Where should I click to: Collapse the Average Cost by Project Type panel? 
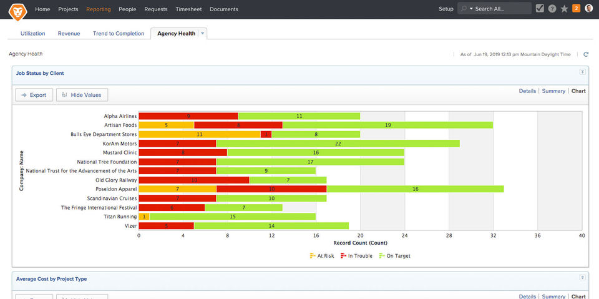click(582, 278)
